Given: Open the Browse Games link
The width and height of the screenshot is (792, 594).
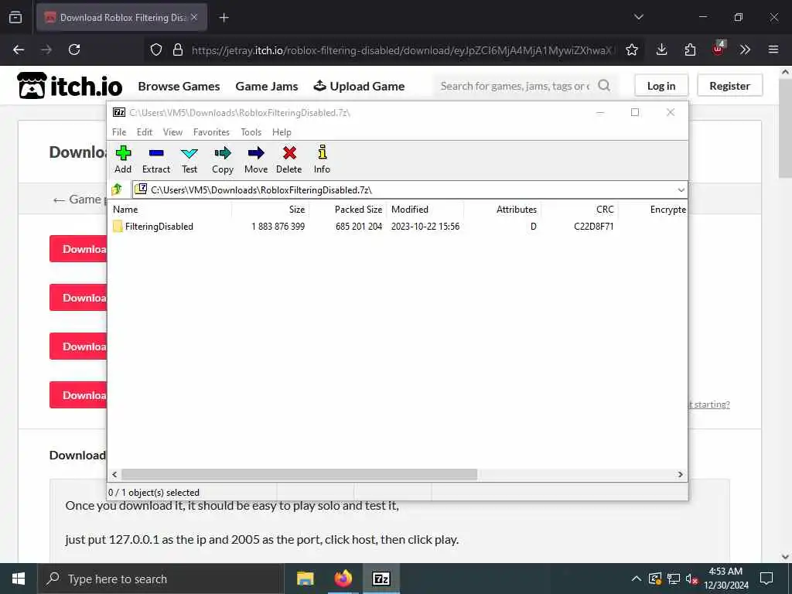Looking at the screenshot, I should (179, 87).
